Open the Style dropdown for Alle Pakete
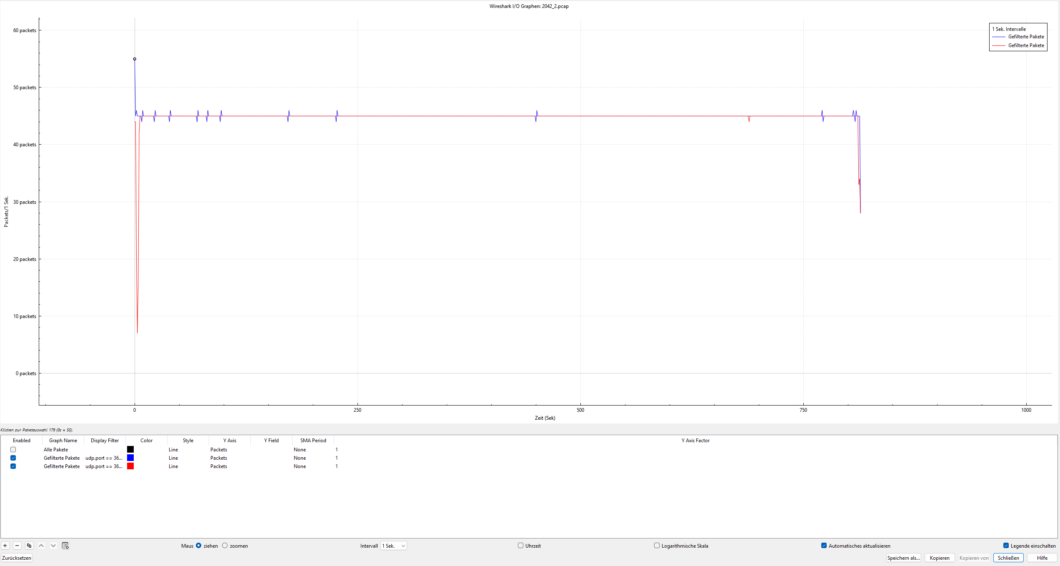 pos(173,449)
